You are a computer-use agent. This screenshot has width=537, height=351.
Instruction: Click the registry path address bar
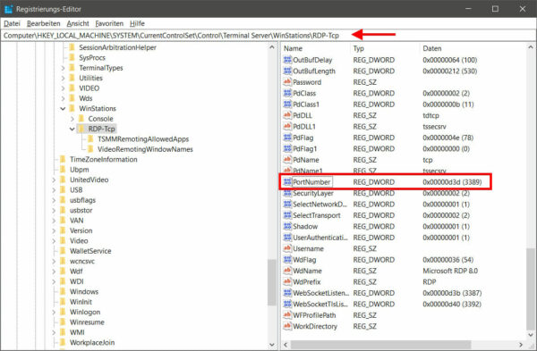(x=268, y=36)
